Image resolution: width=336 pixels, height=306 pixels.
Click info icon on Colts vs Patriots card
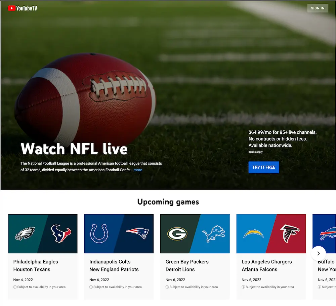[x=91, y=287]
